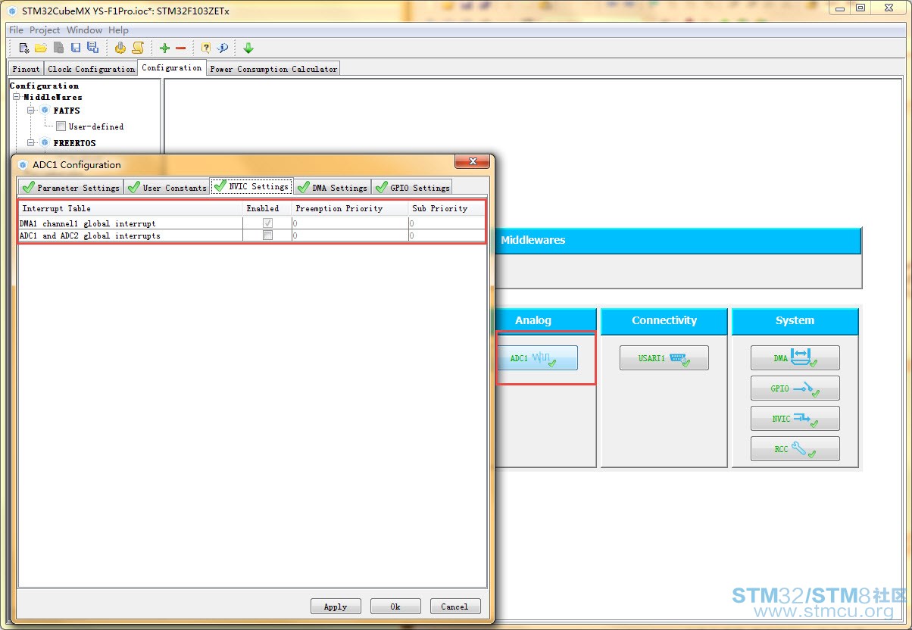The width and height of the screenshot is (912, 630).
Task: Click the Generate Source Code gear icon
Action: pos(120,48)
